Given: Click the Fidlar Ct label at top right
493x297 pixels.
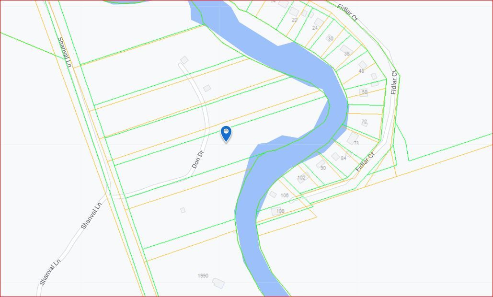Looking at the screenshot, I should 347,12.
